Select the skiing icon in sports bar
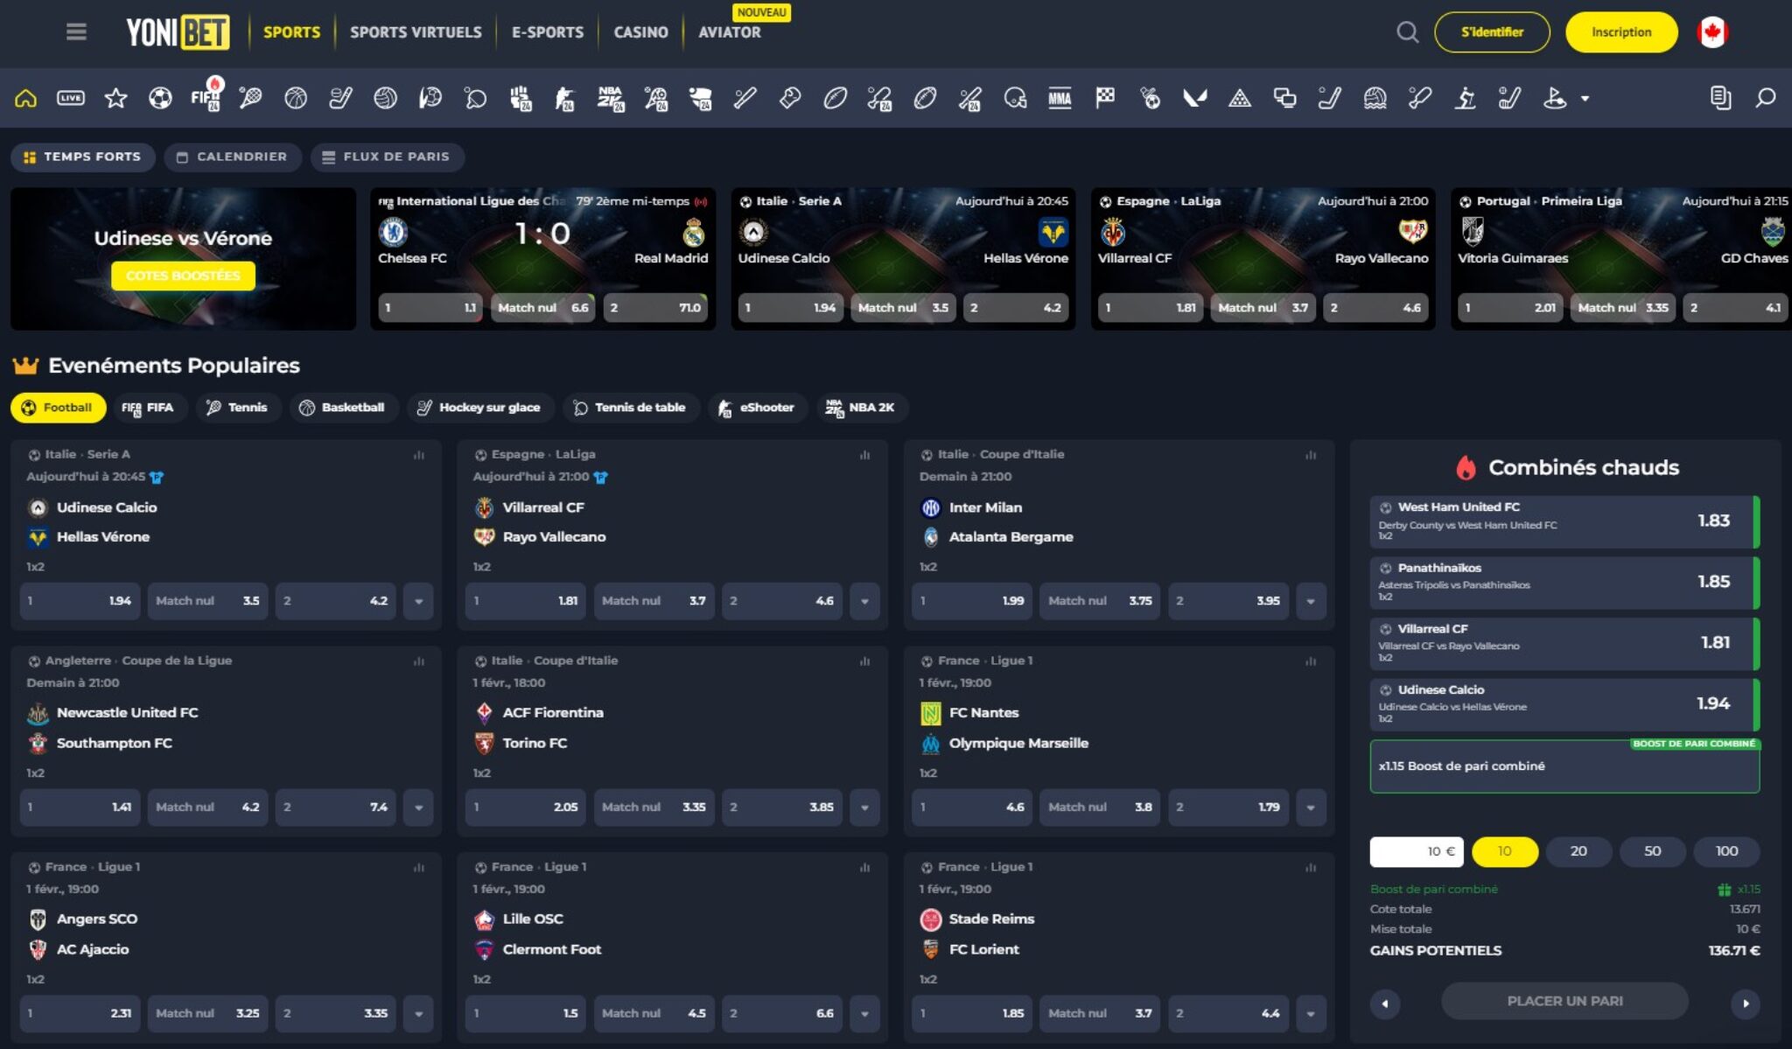This screenshot has height=1049, width=1792. pos(1465,98)
